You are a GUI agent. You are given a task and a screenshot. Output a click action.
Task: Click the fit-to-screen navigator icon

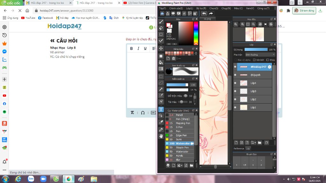(248, 24)
